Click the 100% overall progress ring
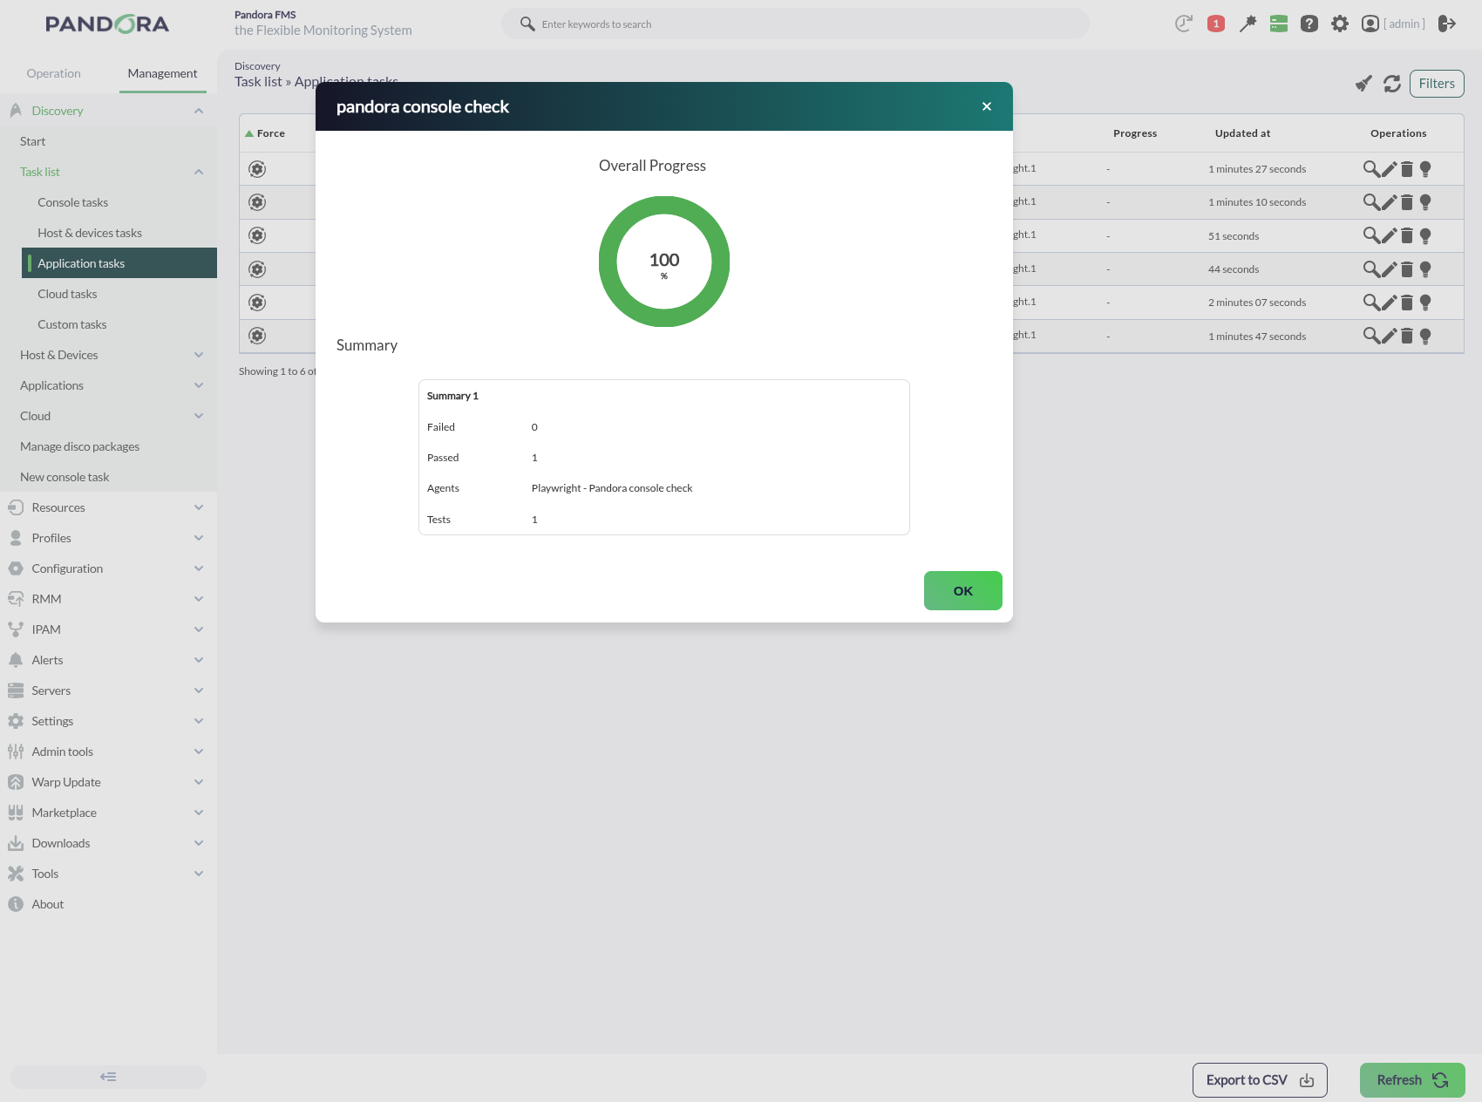 coord(664,262)
